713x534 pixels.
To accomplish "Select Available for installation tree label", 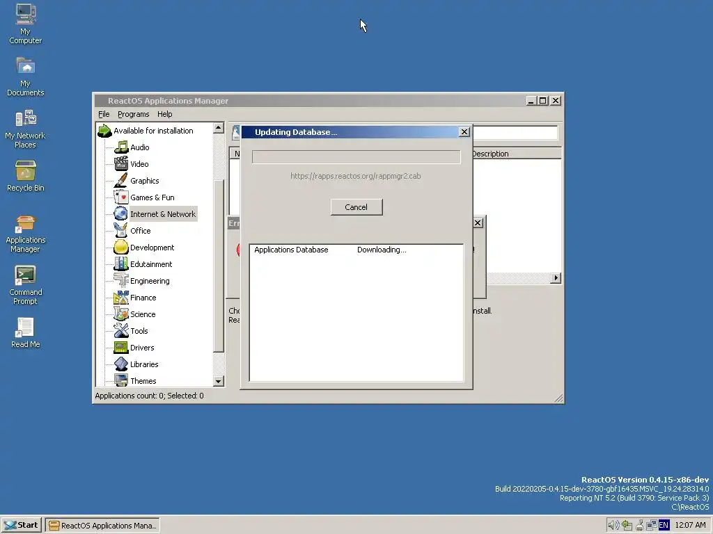I will [153, 131].
